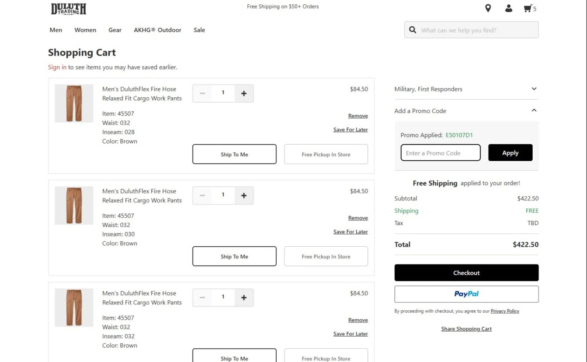Pay with the PayPal button
Image resolution: width=587 pixels, height=362 pixels.
click(x=466, y=294)
